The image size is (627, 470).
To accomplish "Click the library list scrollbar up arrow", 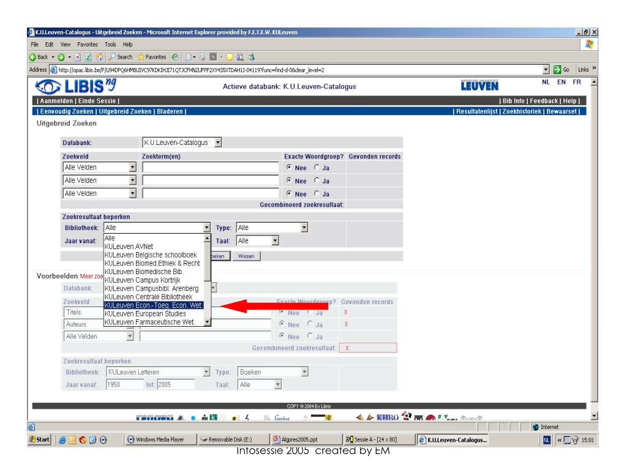I will click(x=207, y=238).
